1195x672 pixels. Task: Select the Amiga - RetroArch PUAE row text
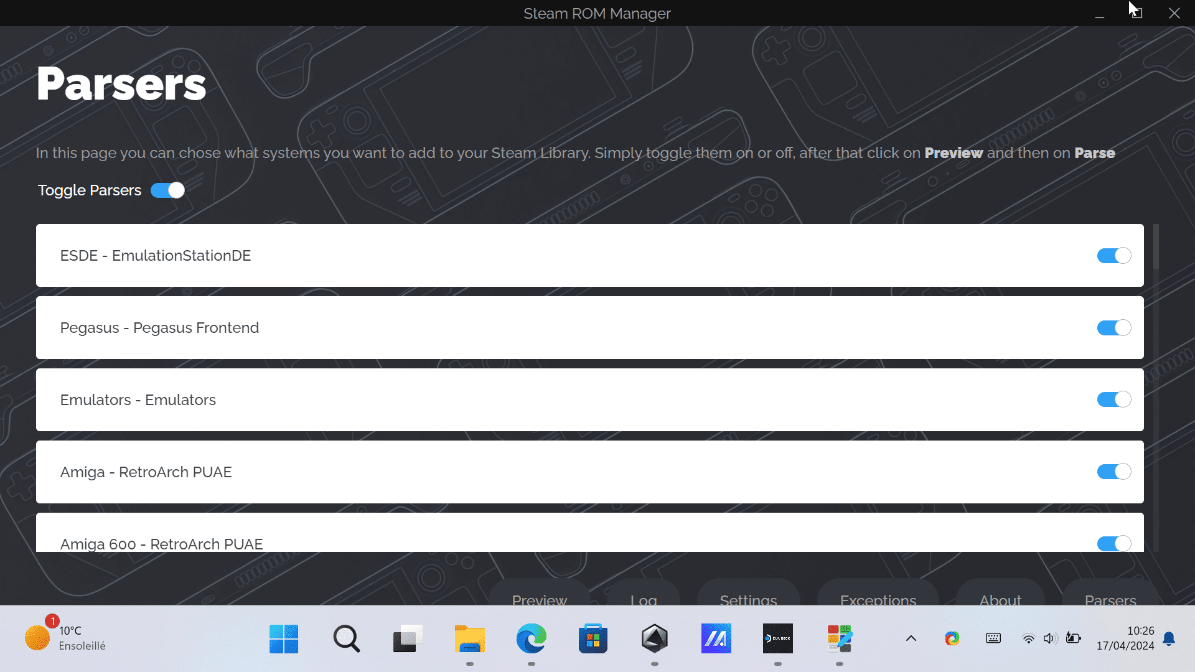[x=146, y=472]
